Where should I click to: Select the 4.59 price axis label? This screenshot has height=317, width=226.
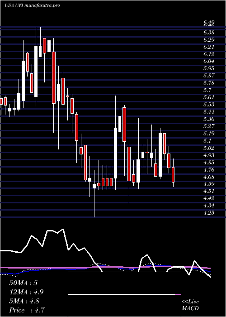click(x=209, y=184)
